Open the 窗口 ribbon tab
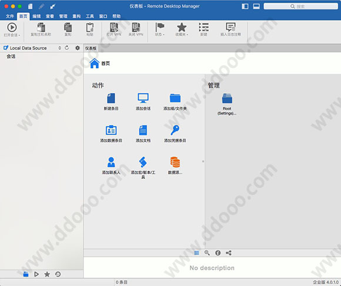341x286 pixels. click(x=103, y=16)
